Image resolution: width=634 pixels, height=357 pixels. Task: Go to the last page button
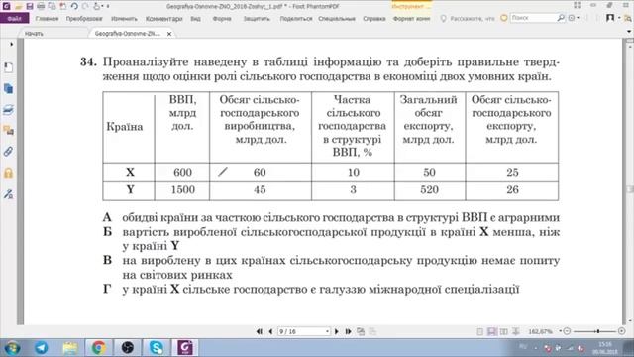(348, 331)
